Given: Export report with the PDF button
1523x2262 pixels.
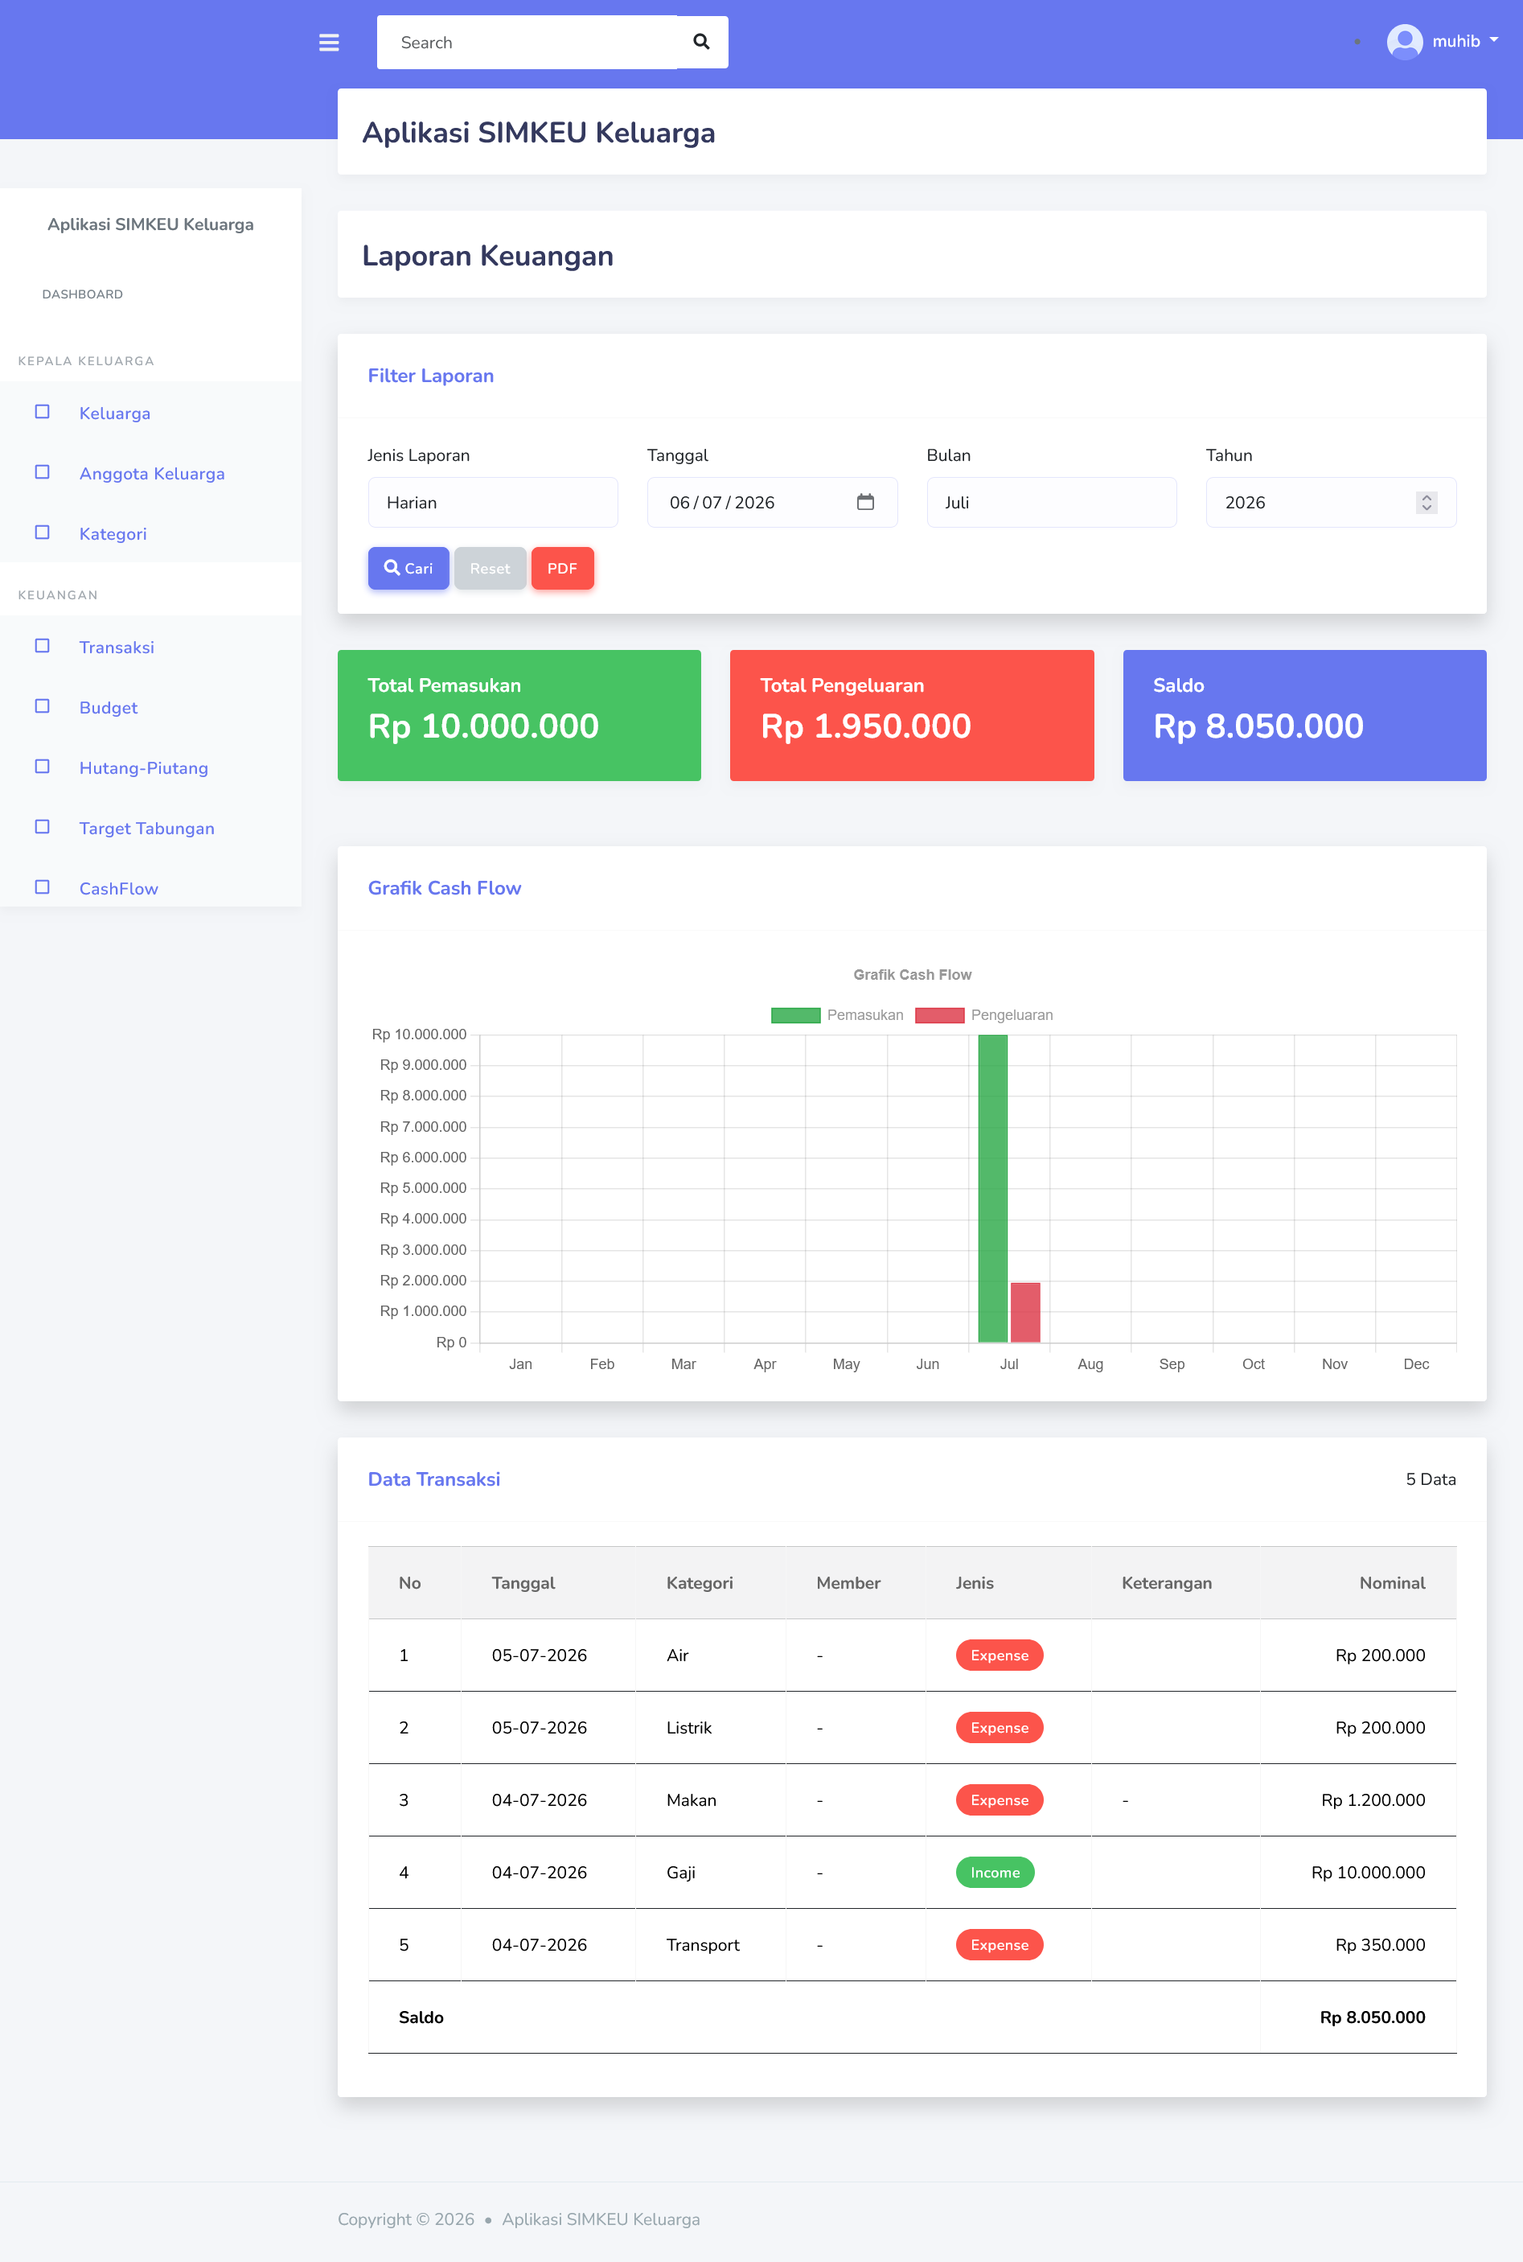Looking at the screenshot, I should tap(562, 569).
